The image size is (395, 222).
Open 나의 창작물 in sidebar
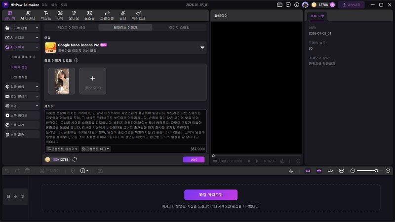click(x=19, y=77)
